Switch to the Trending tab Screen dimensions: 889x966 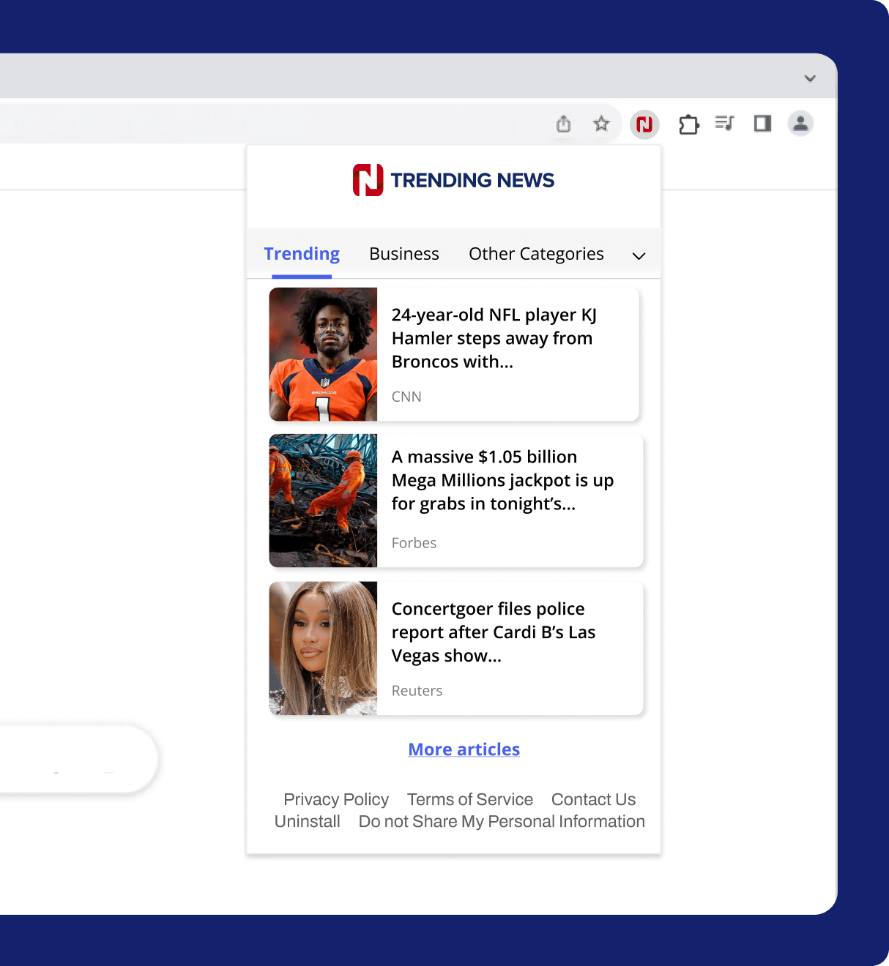click(x=302, y=254)
